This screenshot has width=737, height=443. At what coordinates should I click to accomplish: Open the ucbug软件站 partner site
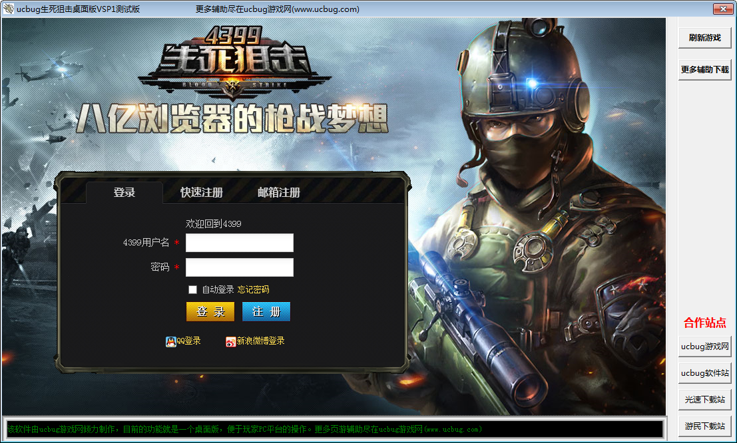click(704, 373)
